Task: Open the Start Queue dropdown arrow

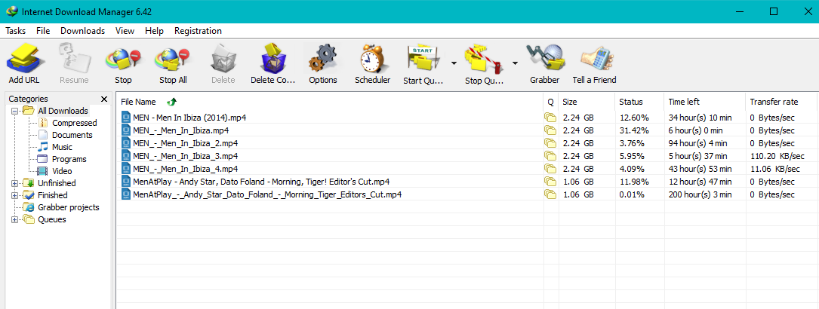Action: 454,63
